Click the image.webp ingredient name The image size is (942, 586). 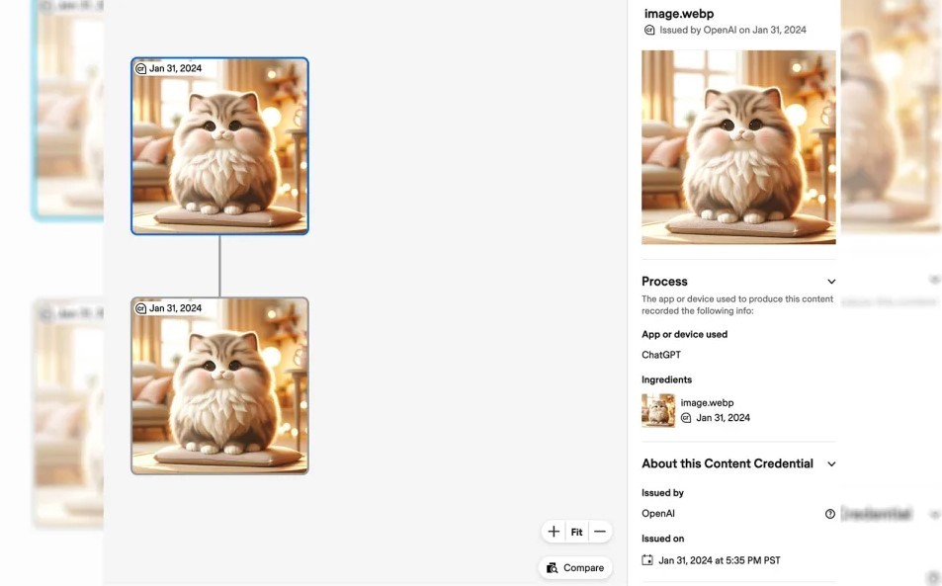(x=707, y=402)
